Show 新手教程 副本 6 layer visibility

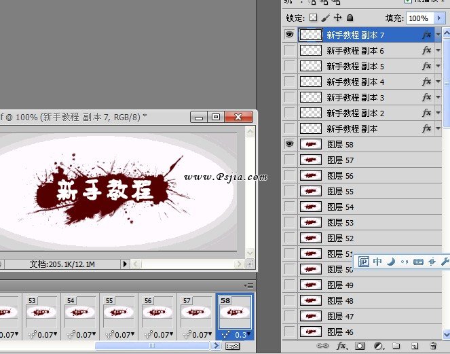[290, 50]
